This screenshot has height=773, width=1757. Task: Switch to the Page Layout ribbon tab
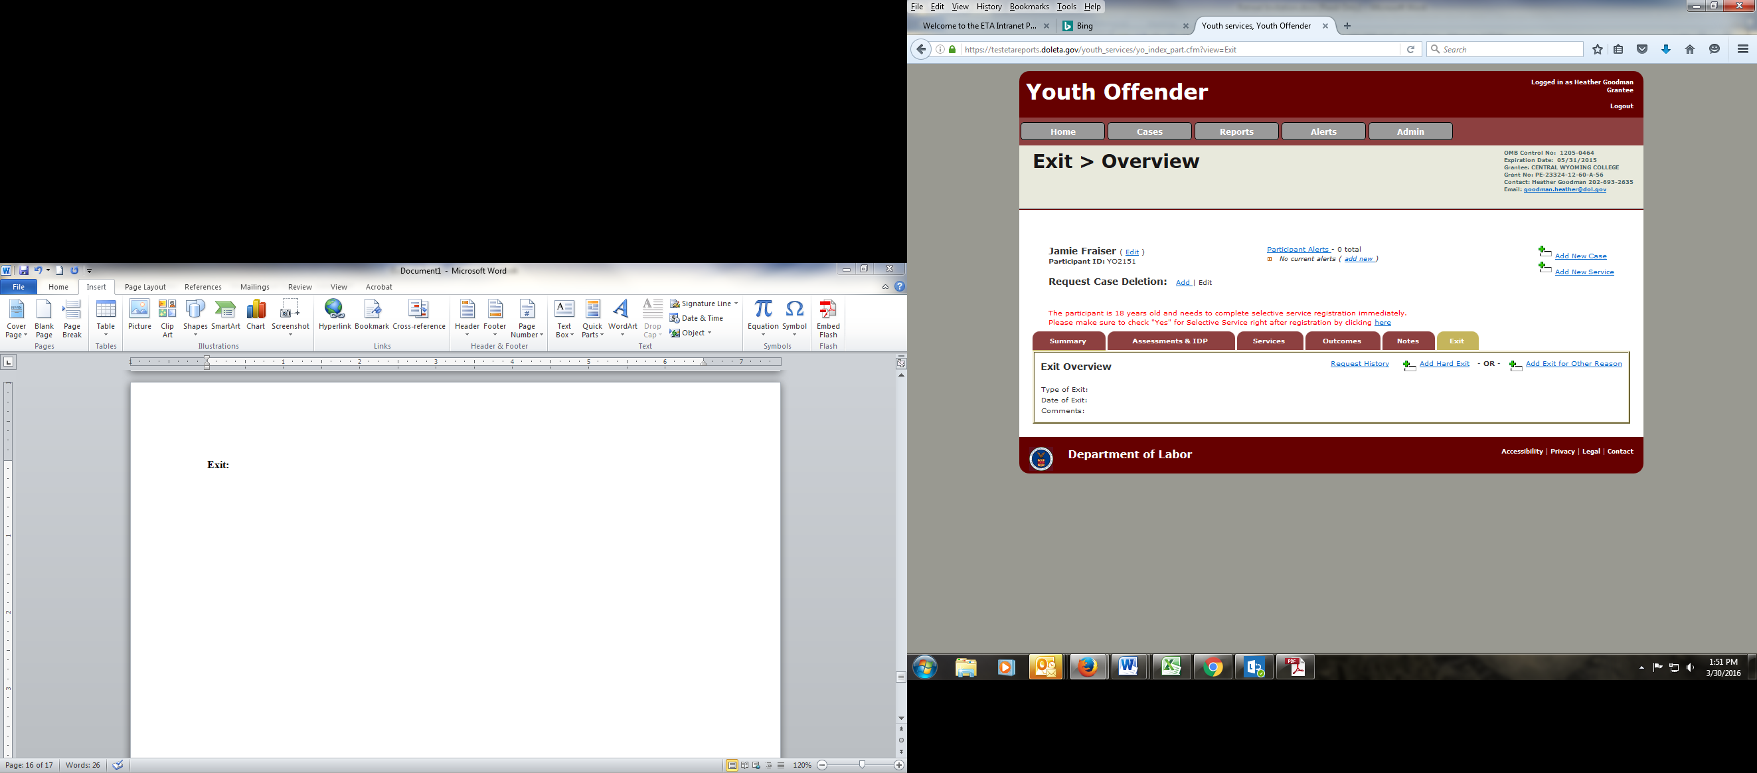click(145, 288)
